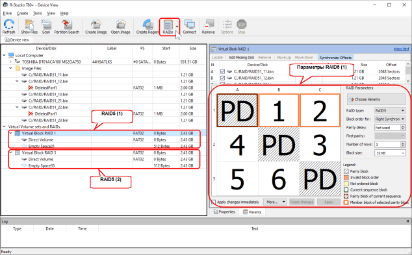
Task: Launch Partition Search tool
Action: pyautogui.click(x=67, y=27)
